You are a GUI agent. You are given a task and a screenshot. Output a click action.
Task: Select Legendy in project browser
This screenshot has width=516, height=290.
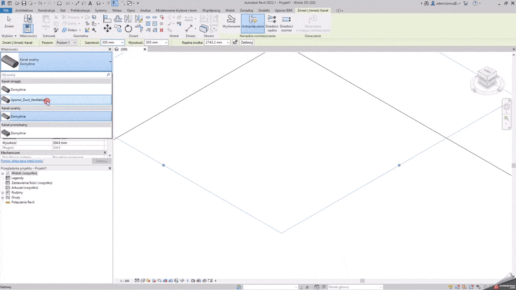tap(17, 178)
